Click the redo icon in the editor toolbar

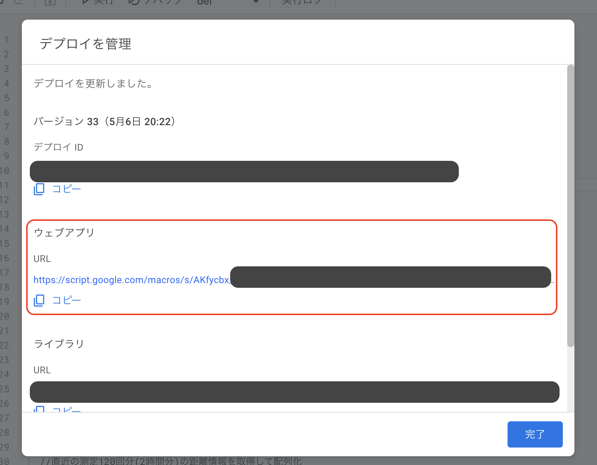[19, 2]
